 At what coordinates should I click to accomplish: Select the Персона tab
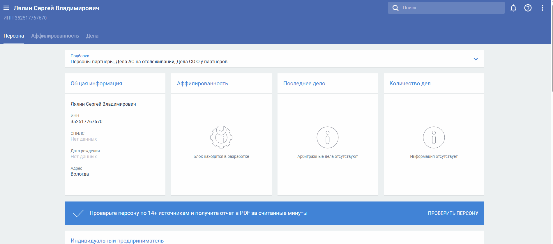[x=14, y=36]
